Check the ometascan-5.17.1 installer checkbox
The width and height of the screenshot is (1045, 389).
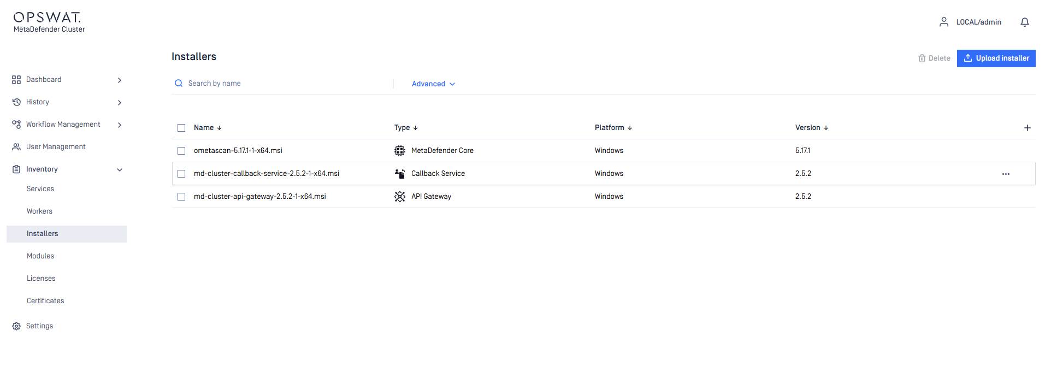click(181, 151)
